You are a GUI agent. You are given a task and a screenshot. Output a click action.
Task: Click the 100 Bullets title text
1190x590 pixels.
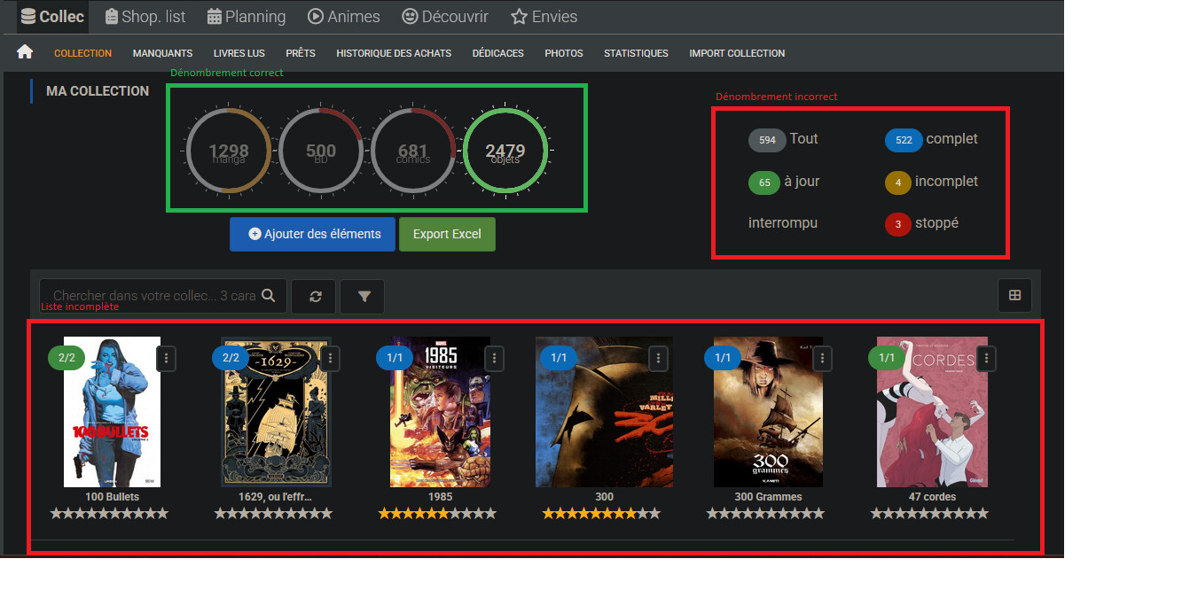112,497
